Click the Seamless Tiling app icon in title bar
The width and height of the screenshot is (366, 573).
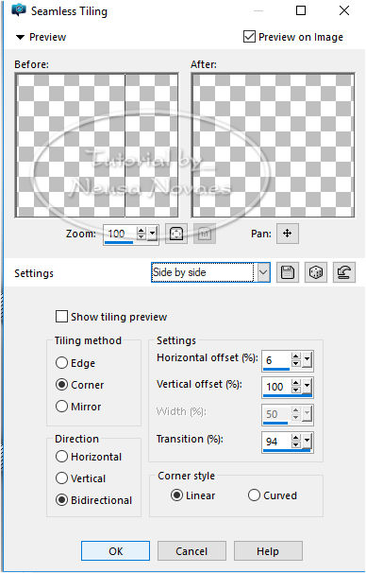(x=18, y=10)
